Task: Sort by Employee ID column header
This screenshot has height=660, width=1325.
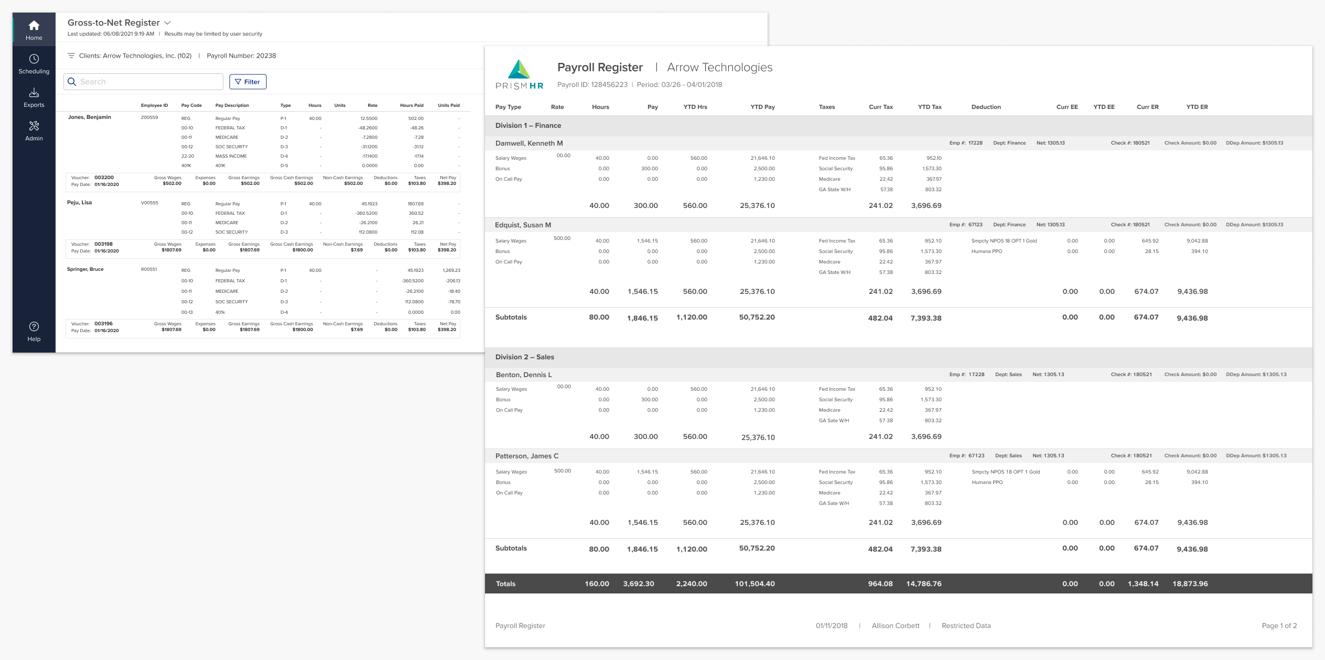Action: (154, 105)
